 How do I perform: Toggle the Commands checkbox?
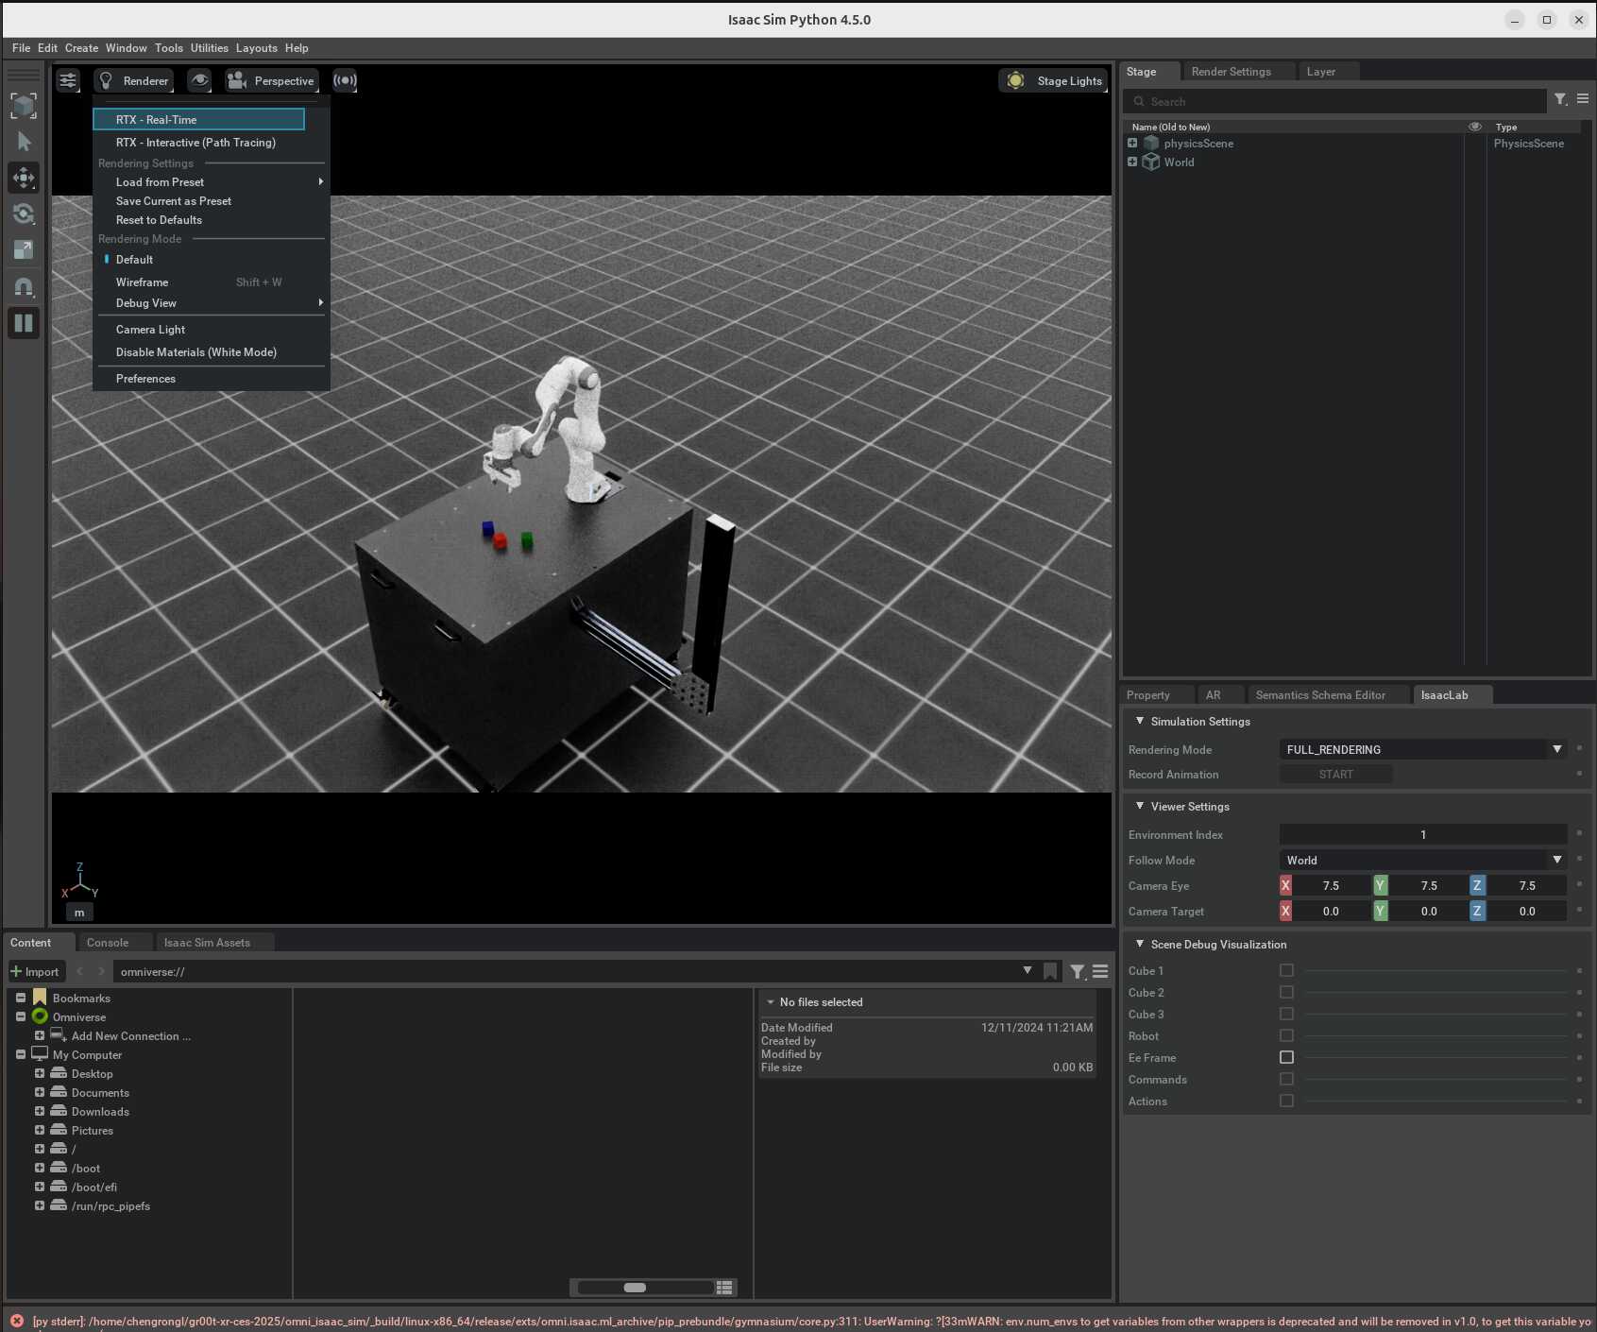[x=1286, y=1079]
